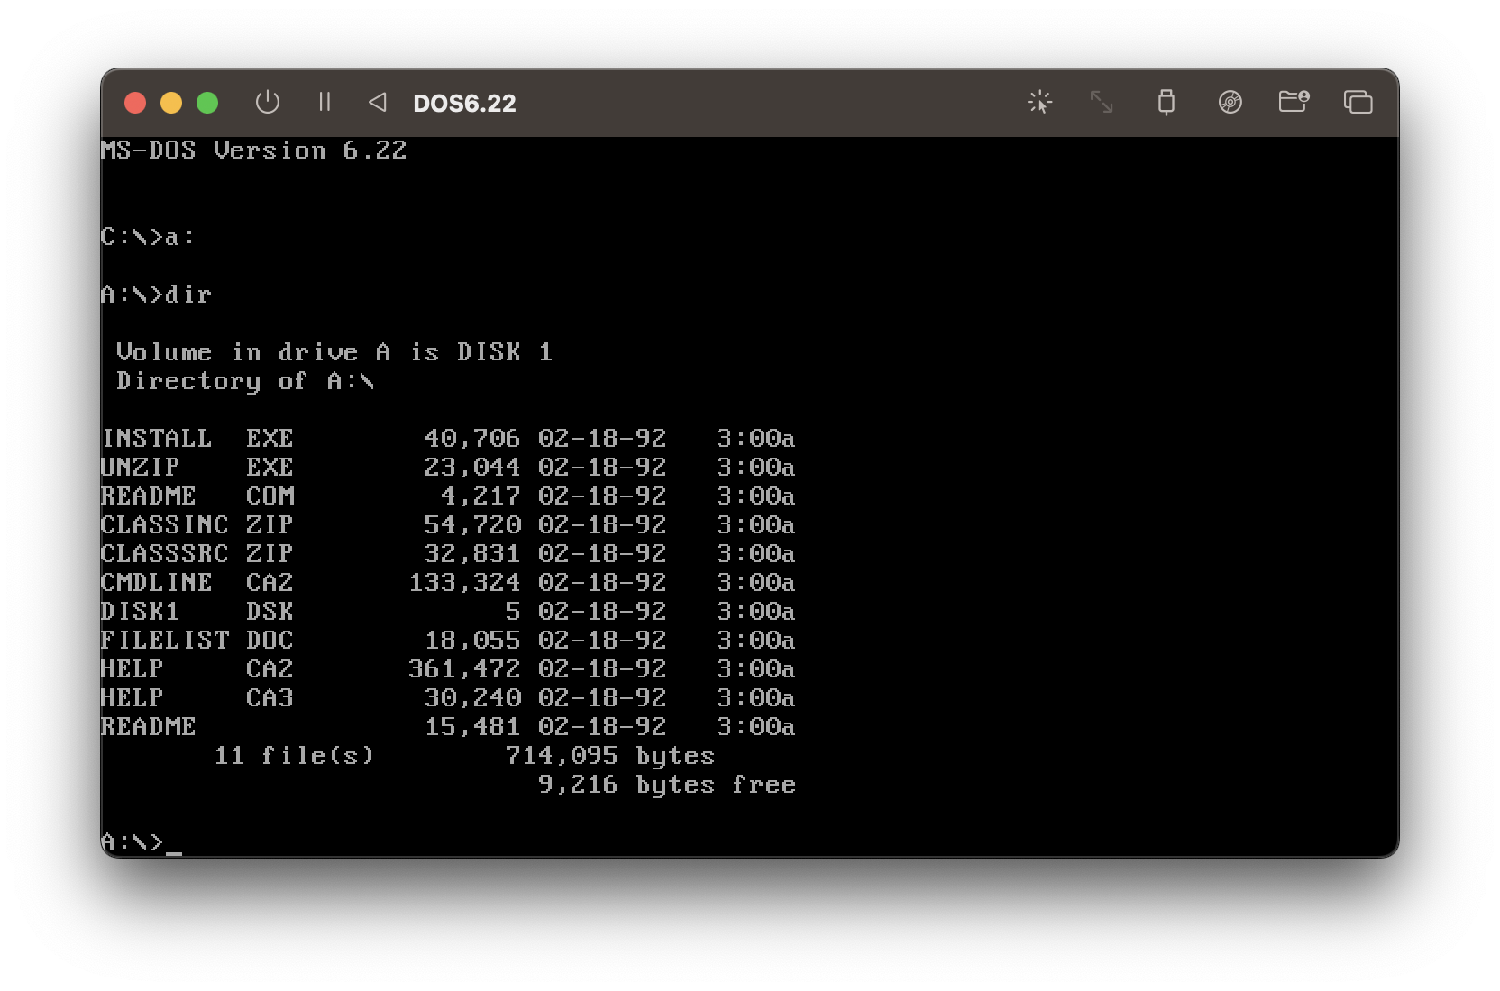Click the Volume in drive A line
The image size is (1500, 991).
coord(334,351)
